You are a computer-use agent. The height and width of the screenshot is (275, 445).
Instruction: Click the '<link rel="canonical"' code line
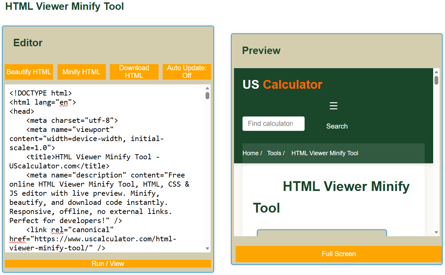point(70,230)
